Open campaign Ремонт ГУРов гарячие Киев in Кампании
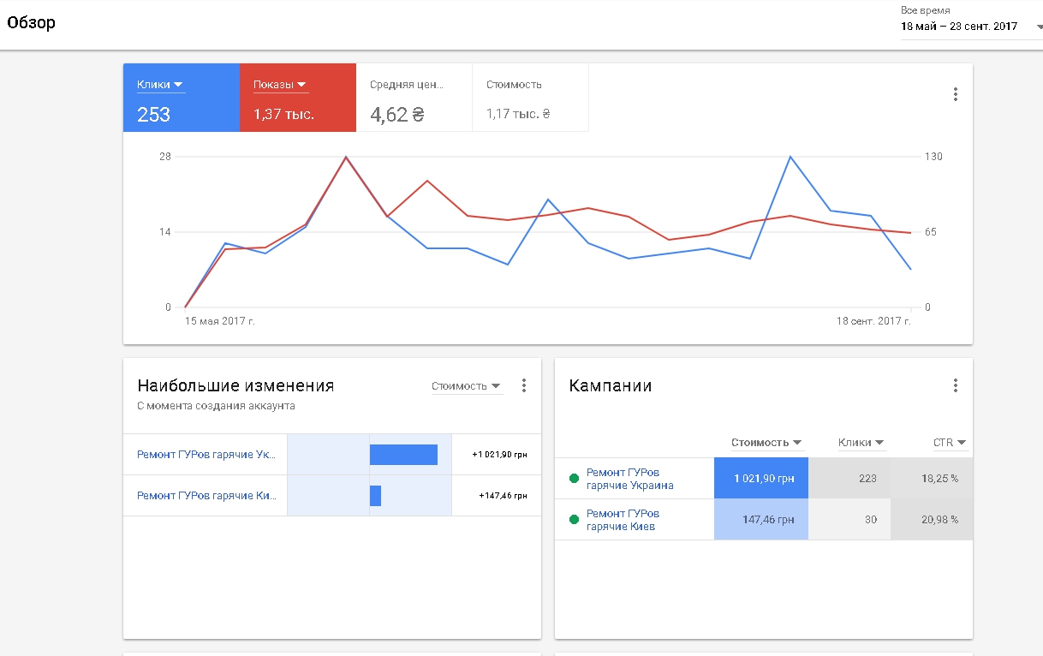This screenshot has height=656, width=1043. pos(623,520)
